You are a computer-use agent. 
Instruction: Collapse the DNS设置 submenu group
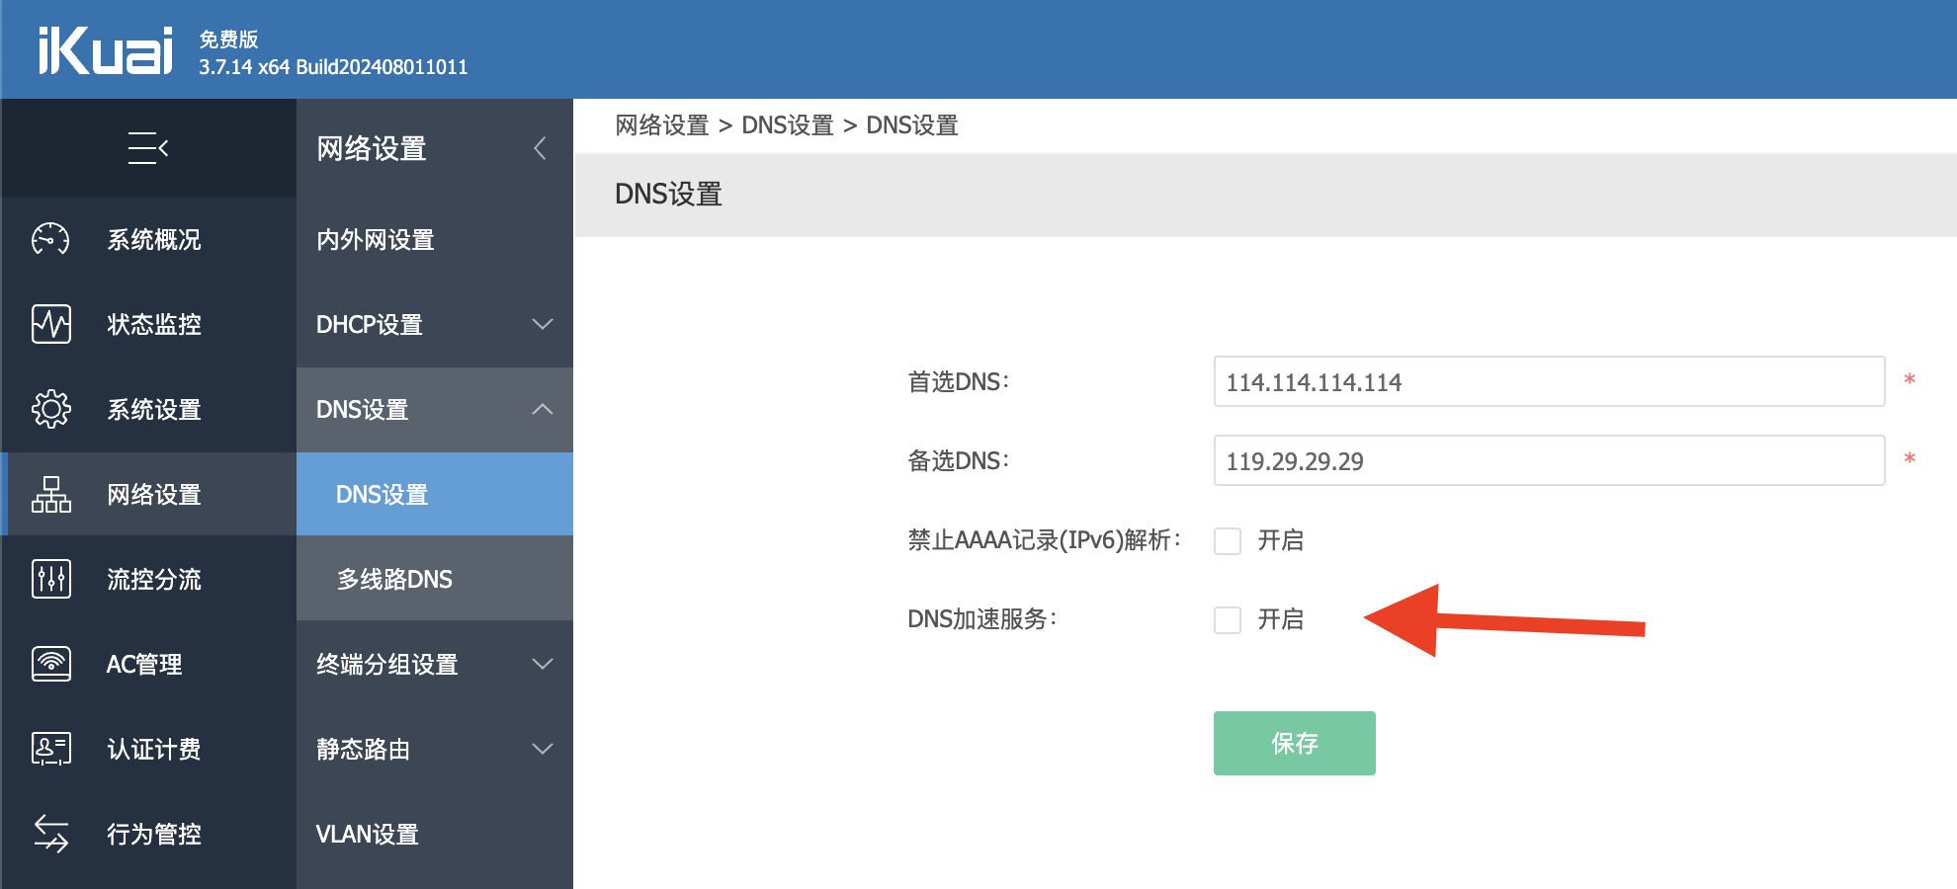point(435,410)
